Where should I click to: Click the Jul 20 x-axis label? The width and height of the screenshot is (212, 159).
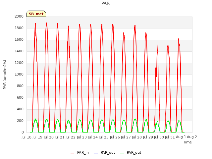[49, 137]
